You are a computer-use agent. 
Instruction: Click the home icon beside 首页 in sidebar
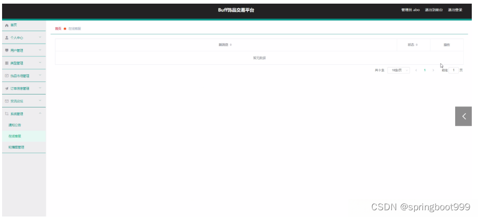7,25
